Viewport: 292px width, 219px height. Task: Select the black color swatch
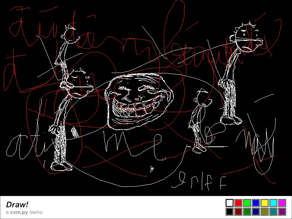(x=230, y=212)
